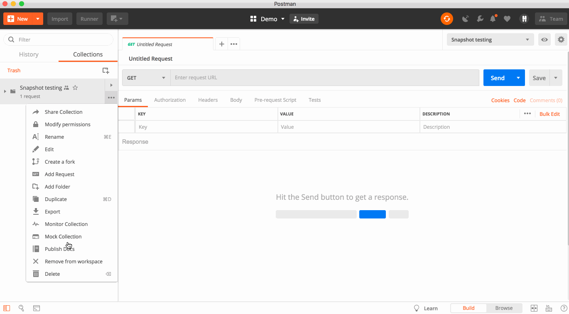This screenshot has width=569, height=314.
Task: Open collection details arrow for Snapshot testing
Action: 111,85
